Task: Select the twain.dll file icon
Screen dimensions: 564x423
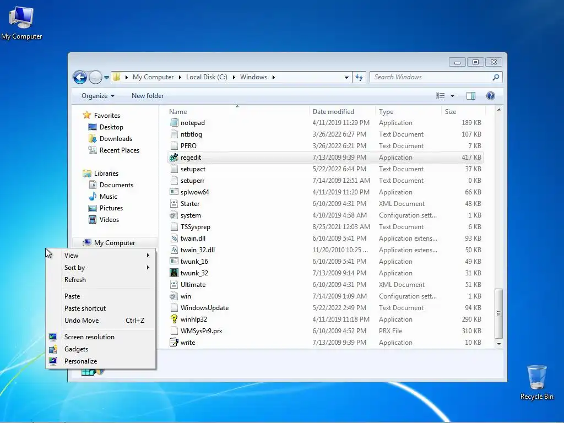Action: (x=174, y=238)
